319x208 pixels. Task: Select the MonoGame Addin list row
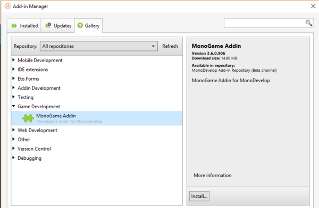[x=97, y=118]
